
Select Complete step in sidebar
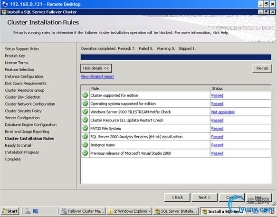(x=13, y=159)
